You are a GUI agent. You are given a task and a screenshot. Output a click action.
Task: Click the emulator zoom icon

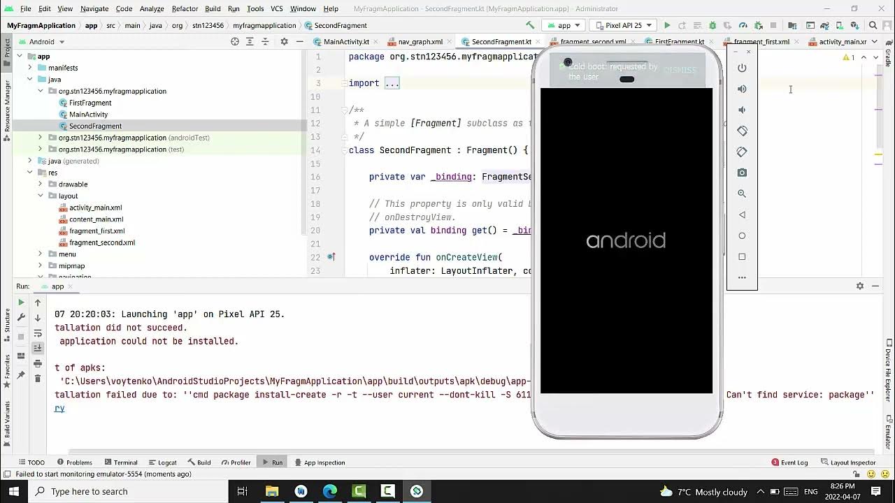pyautogui.click(x=742, y=194)
